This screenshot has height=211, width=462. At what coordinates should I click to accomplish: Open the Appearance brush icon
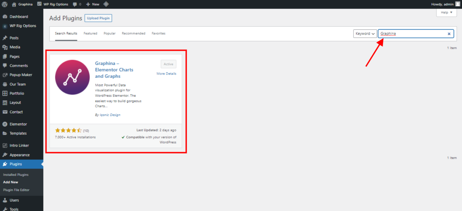point(6,155)
